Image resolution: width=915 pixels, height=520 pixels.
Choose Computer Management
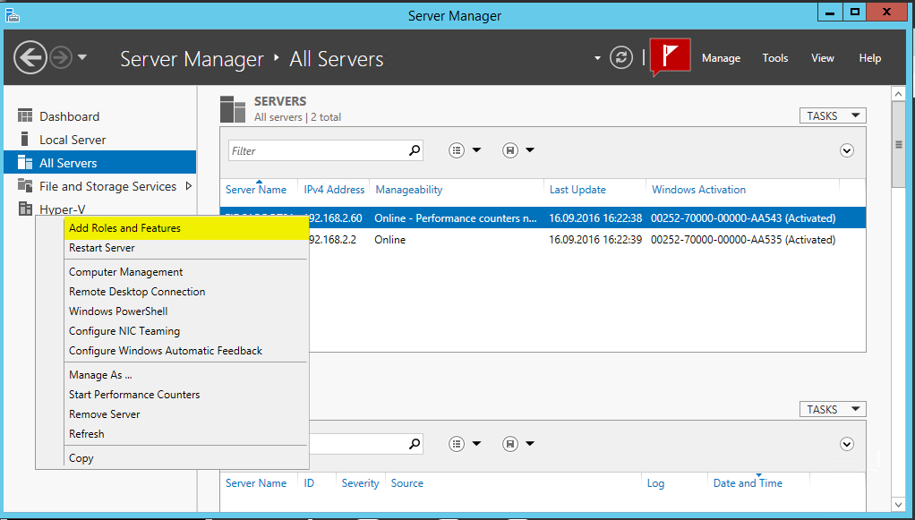click(185, 272)
